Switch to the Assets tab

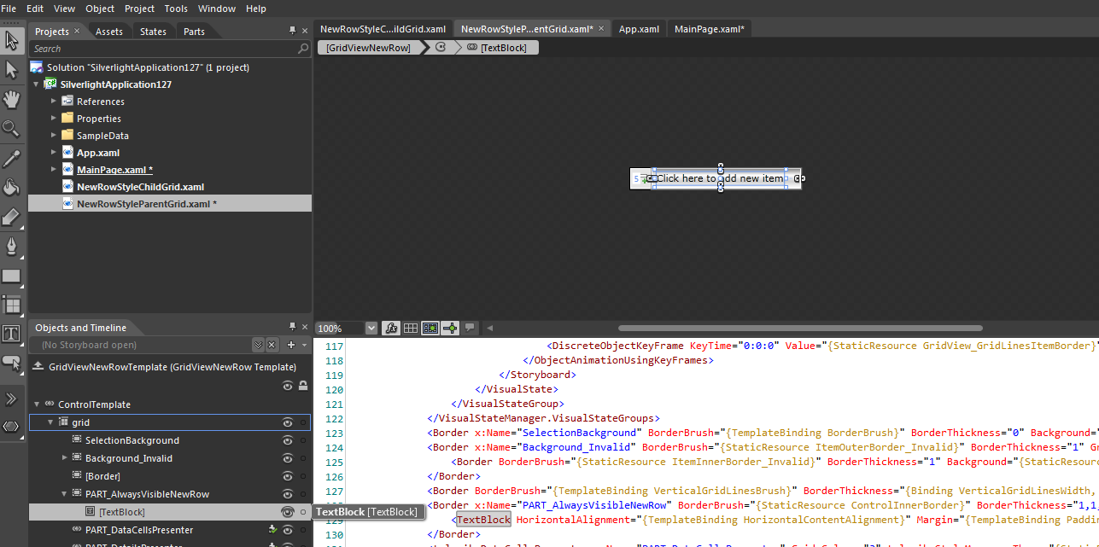click(x=108, y=32)
